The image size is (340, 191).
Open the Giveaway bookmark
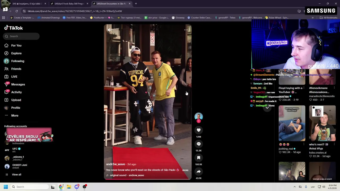coord(178,18)
